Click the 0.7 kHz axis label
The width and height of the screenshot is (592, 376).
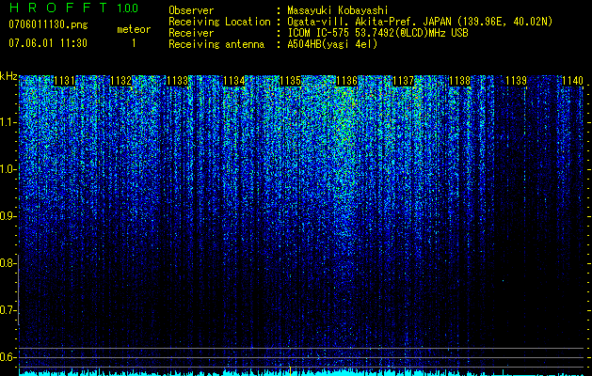point(8,310)
